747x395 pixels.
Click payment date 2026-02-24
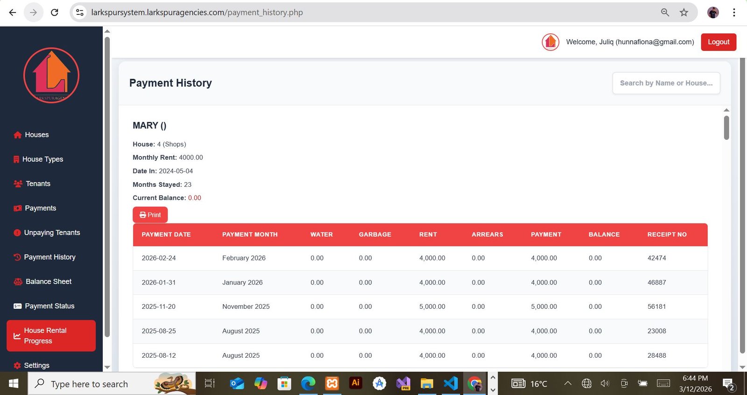[x=159, y=258]
